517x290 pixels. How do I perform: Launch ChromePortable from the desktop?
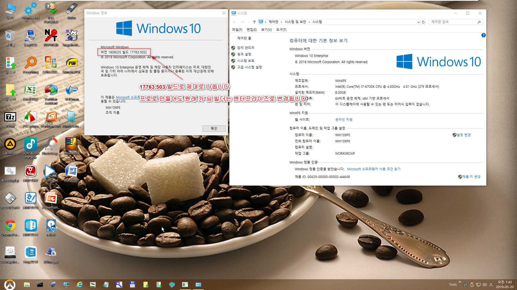[x=10, y=228]
